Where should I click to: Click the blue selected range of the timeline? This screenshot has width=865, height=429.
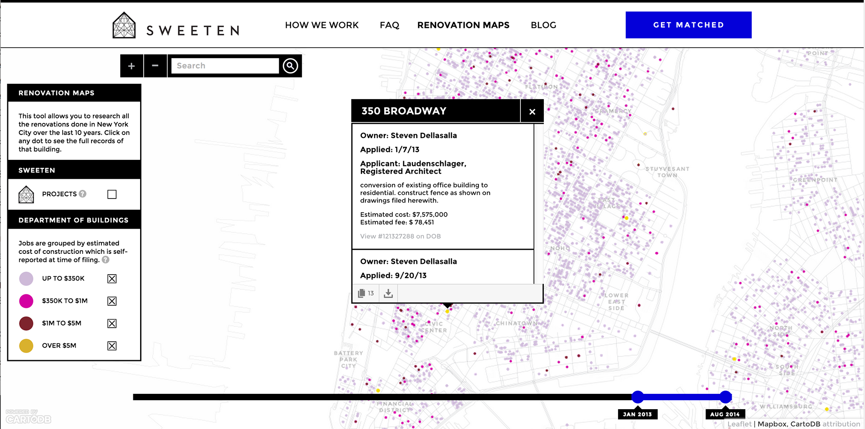click(681, 397)
